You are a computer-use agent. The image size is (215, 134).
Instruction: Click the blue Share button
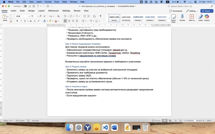click(207, 11)
